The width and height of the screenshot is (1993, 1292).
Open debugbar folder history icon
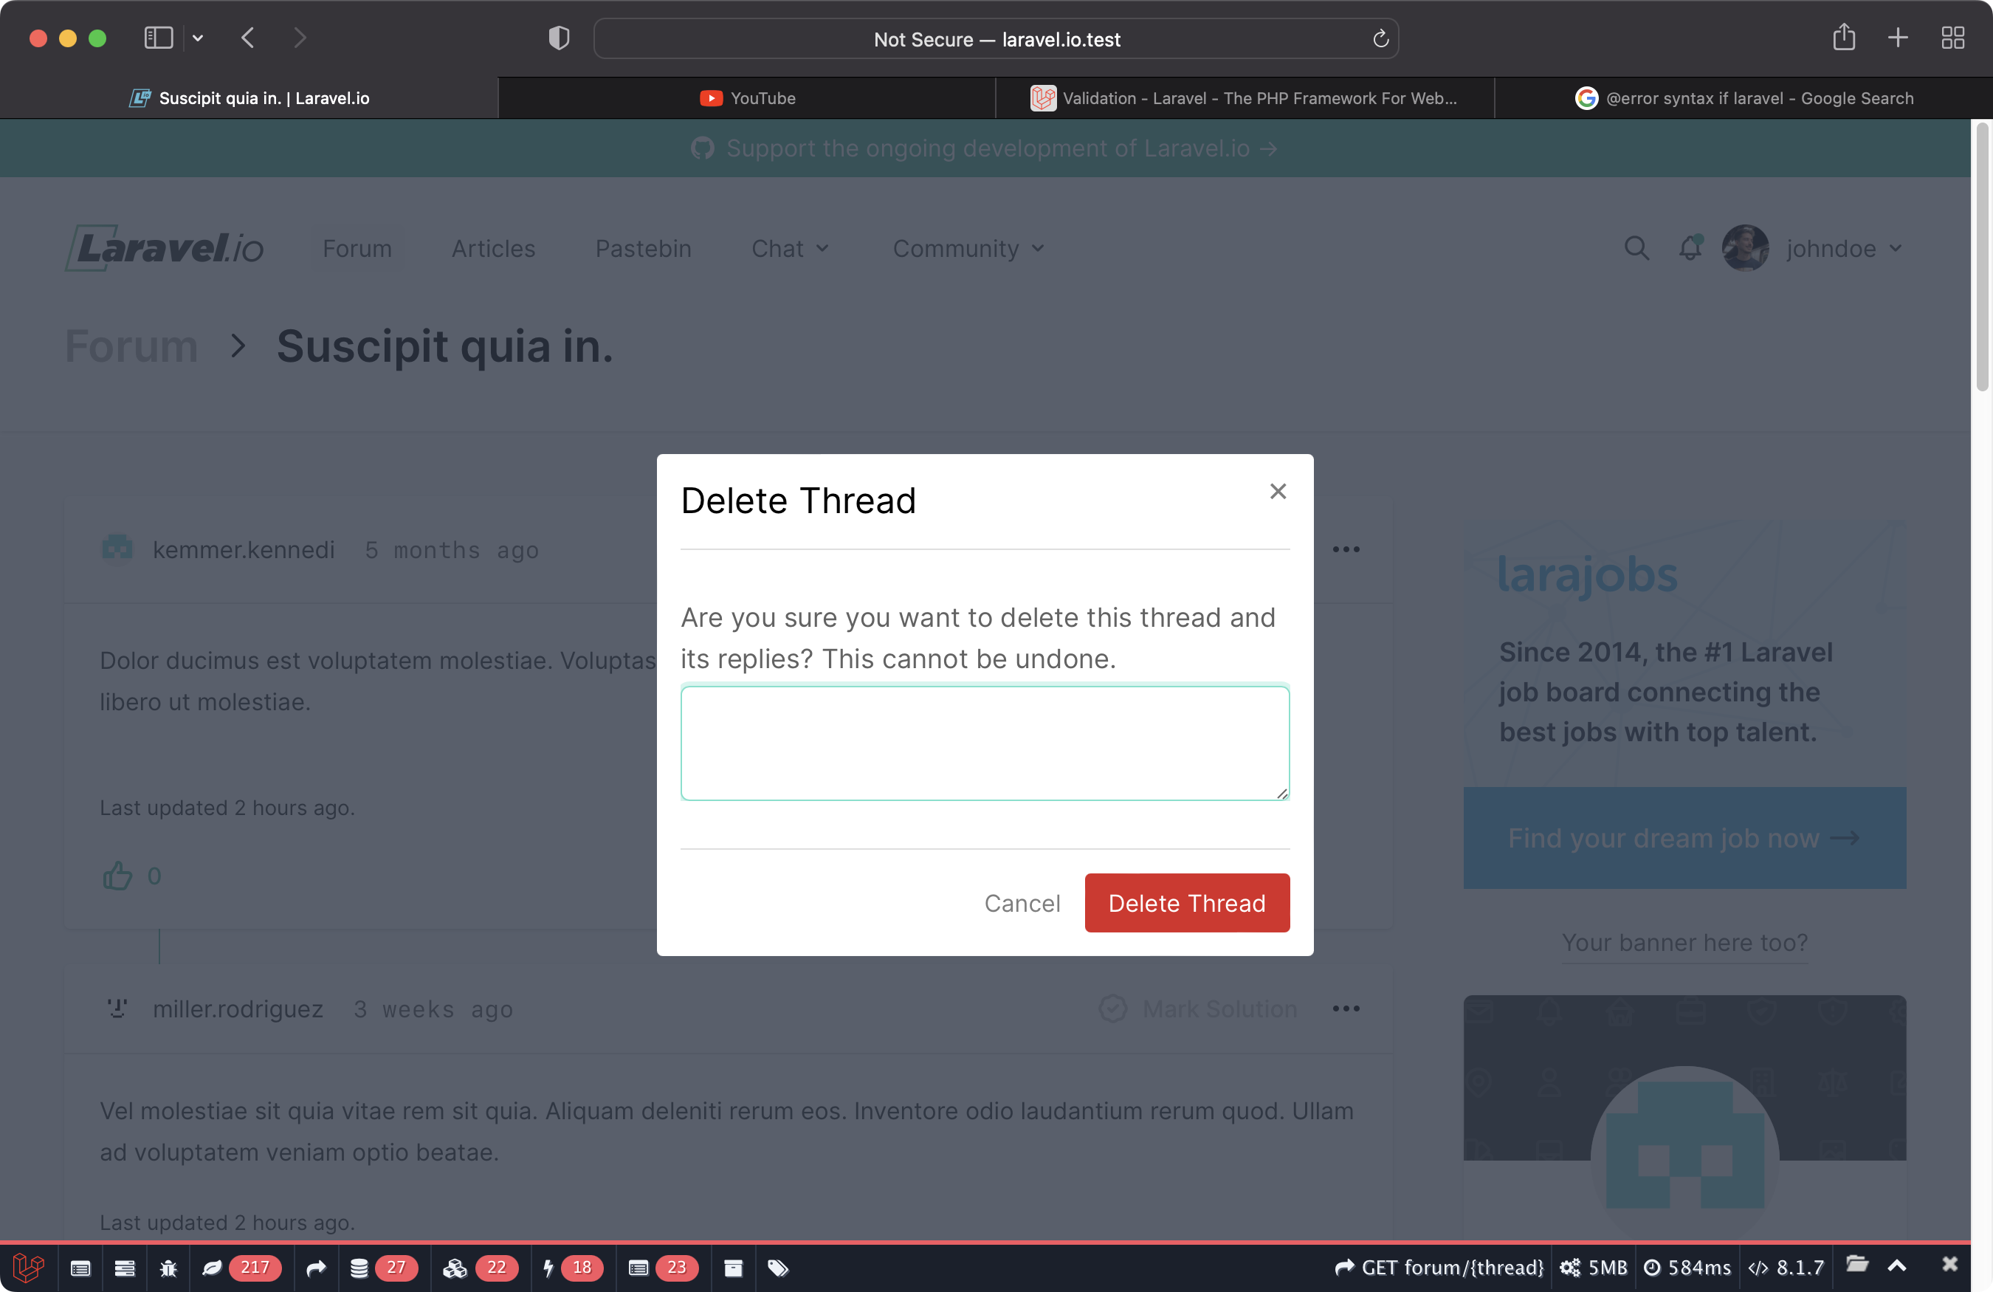(x=1856, y=1265)
